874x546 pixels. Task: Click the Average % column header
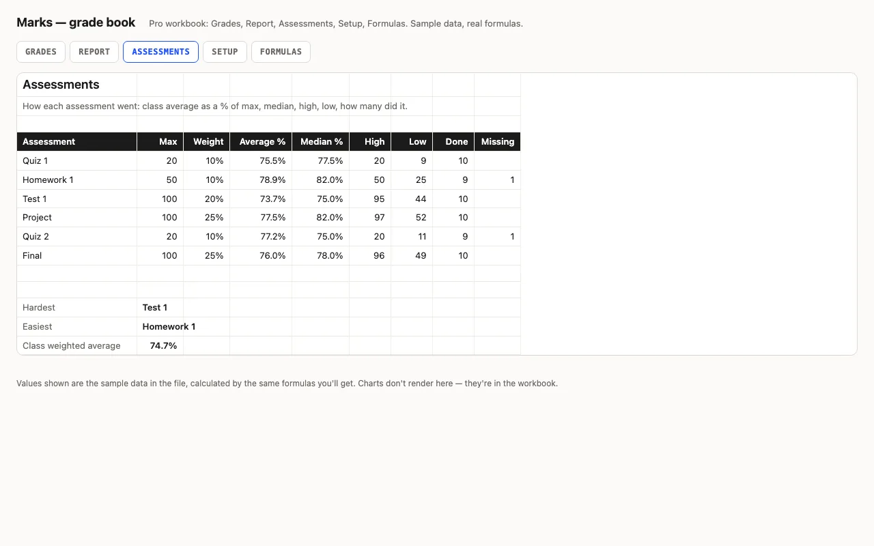click(x=261, y=142)
